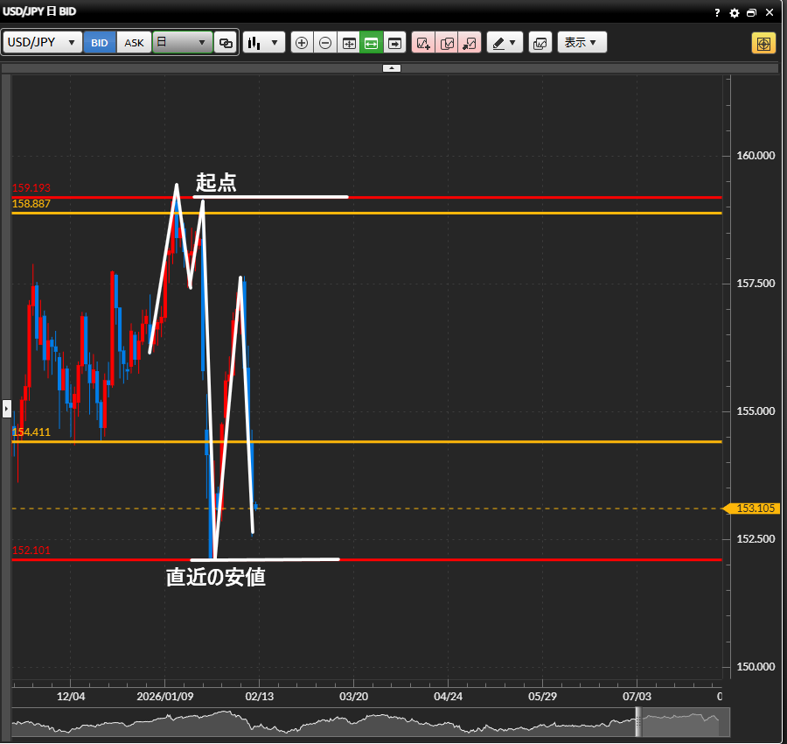The width and height of the screenshot is (787, 744).
Task: Open the drawing pen tool menu
Action: tap(505, 43)
